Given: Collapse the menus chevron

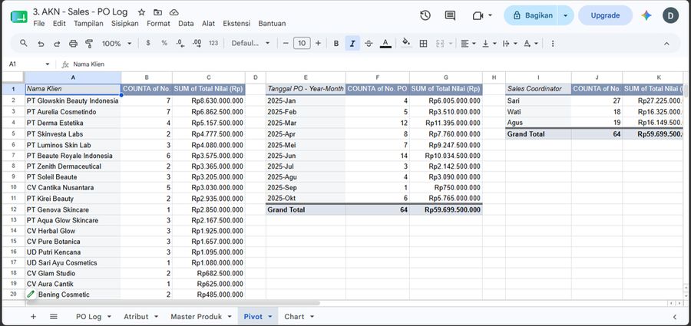Looking at the screenshot, I should (666, 43).
